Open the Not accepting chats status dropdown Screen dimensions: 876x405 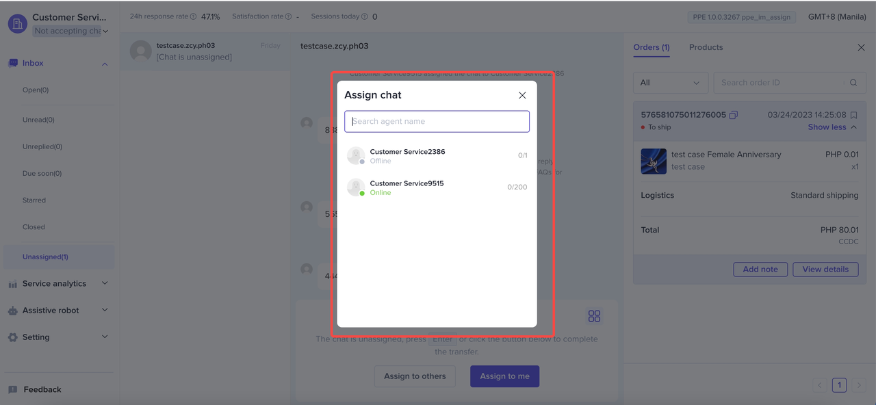click(71, 31)
